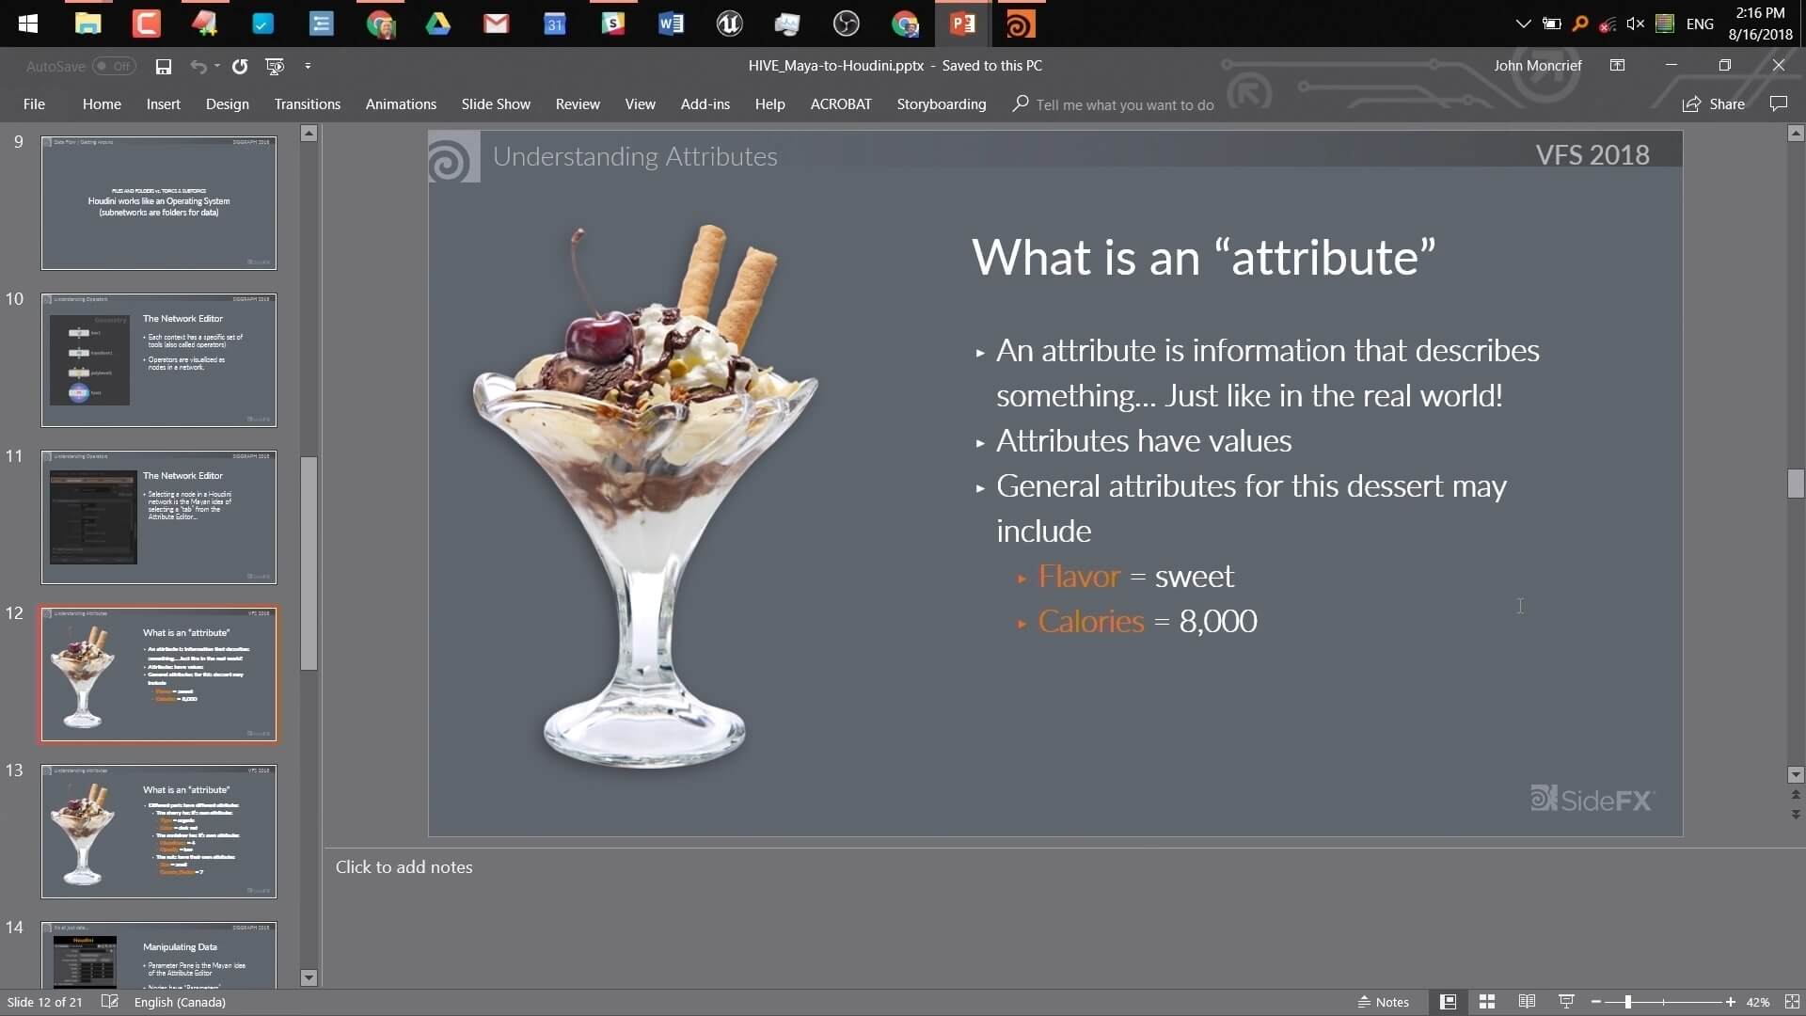
Task: Open the Design ribbon tab
Action: [x=228, y=104]
